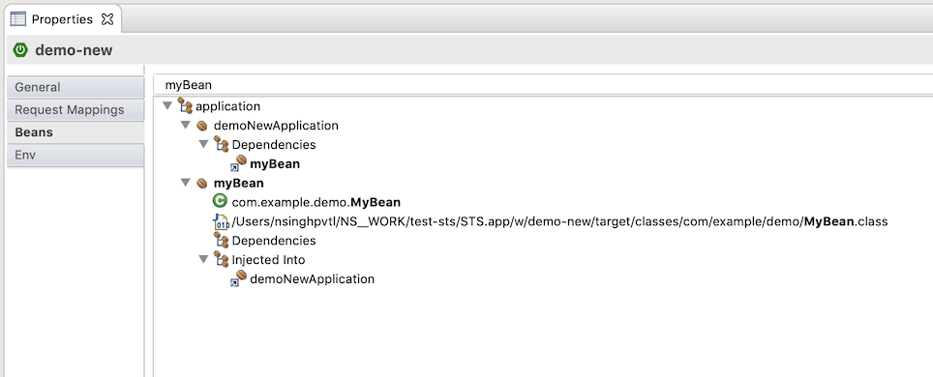This screenshot has width=933, height=377.
Task: Select the application tree label
Action: (227, 106)
